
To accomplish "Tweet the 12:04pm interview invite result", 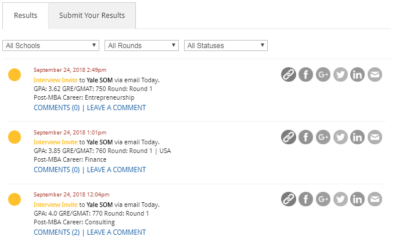I will point(340,199).
